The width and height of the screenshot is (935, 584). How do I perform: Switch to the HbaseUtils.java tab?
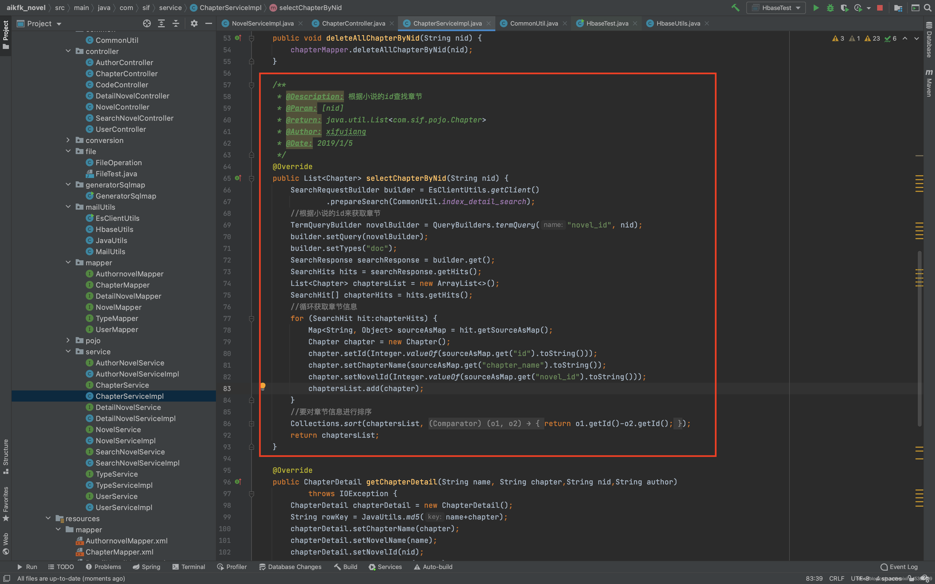[678, 24]
